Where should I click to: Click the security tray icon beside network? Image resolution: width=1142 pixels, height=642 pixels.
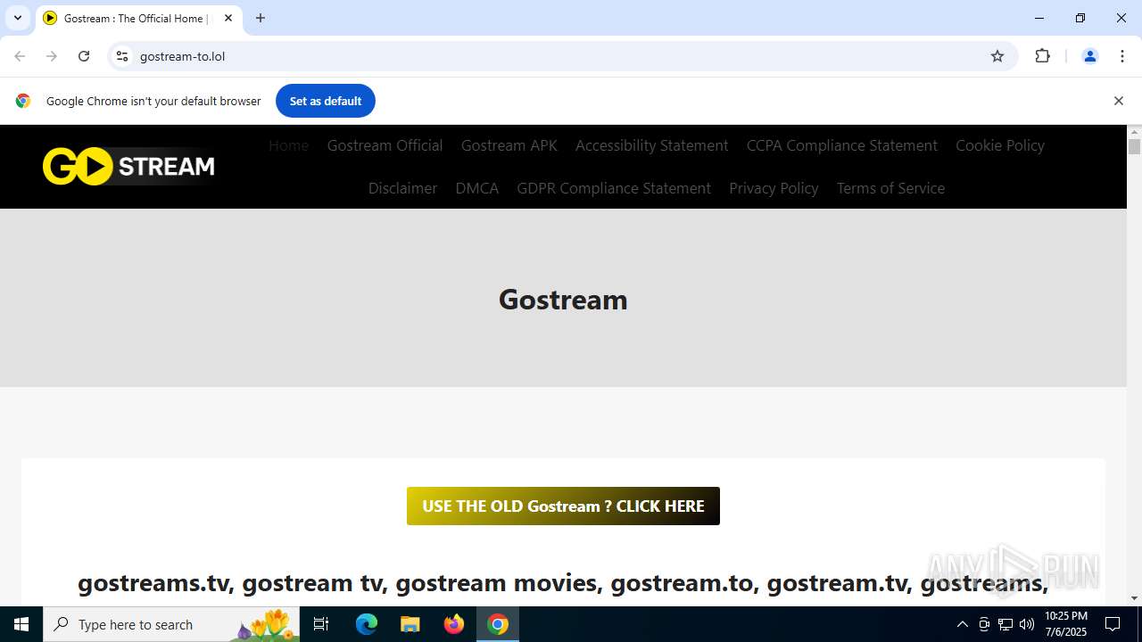(x=984, y=624)
